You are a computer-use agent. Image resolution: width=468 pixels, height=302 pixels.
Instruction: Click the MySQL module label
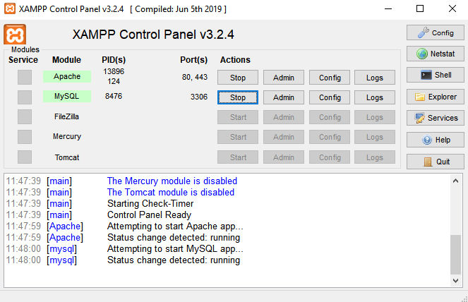(67, 96)
